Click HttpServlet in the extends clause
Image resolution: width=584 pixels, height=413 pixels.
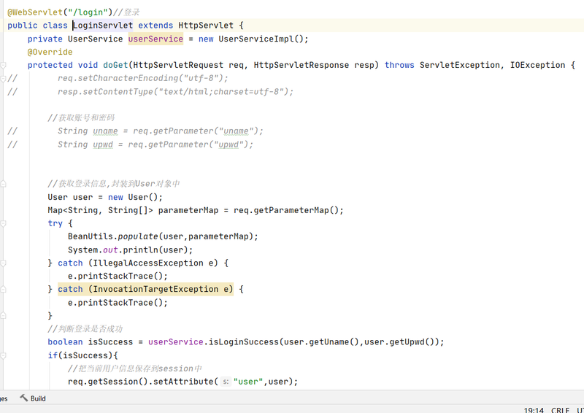tap(206, 26)
